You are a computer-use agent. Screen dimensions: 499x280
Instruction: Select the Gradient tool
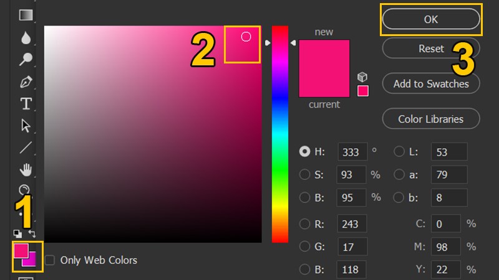pyautogui.click(x=26, y=15)
